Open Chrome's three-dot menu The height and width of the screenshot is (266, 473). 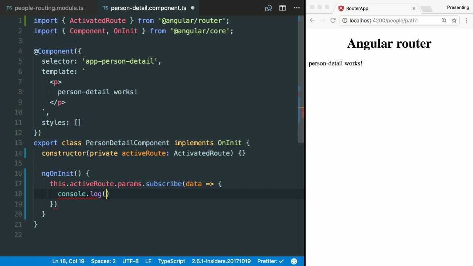466,20
